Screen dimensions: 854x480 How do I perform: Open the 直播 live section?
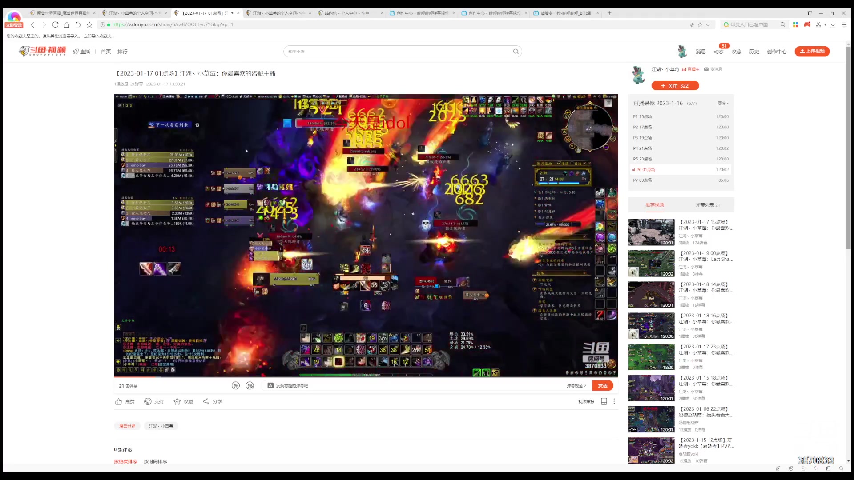click(82, 52)
